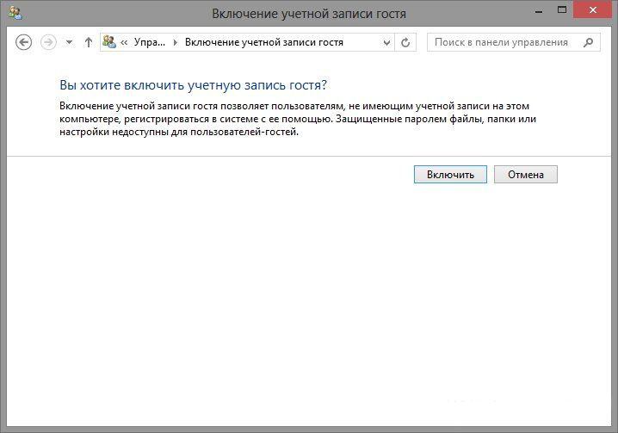The height and width of the screenshot is (433, 618).
Task: Expand the arrow after "Упра..." breadcrumb
Action: pos(176,42)
